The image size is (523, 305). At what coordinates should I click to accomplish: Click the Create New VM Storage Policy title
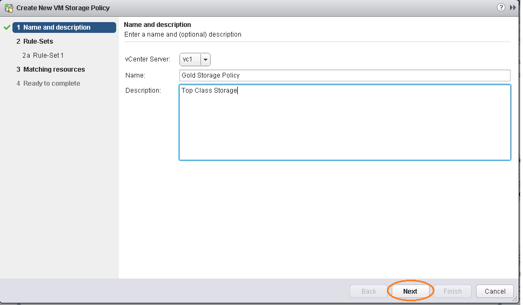(x=63, y=8)
